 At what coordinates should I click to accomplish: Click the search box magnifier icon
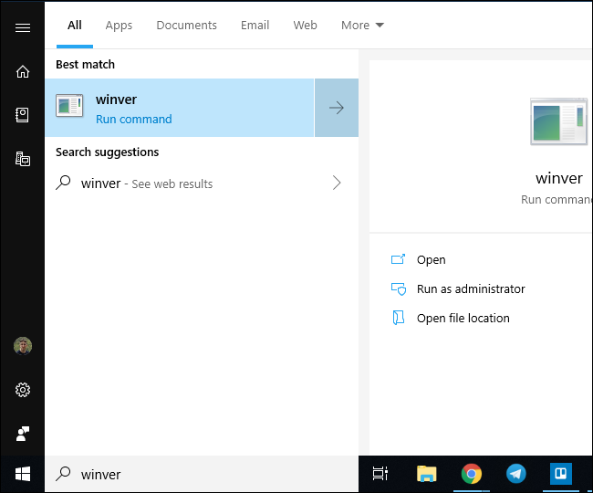pyautogui.click(x=63, y=474)
